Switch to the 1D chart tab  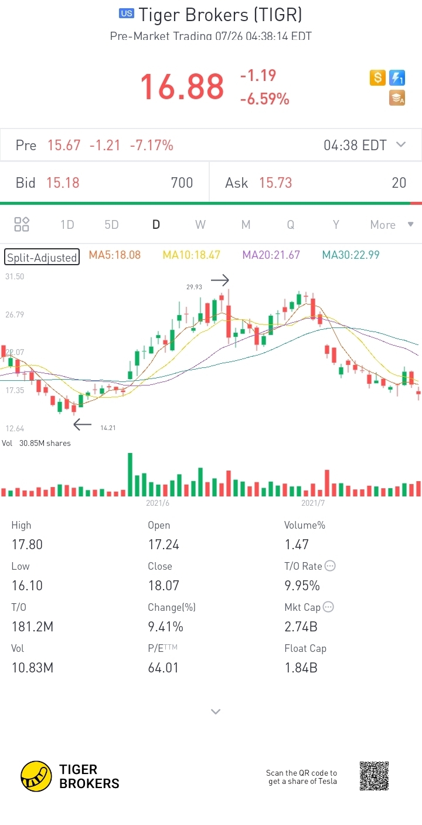point(67,225)
